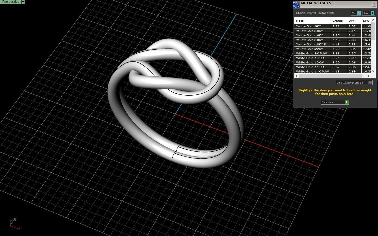Click the Matrix logo icon in Metal Weights panel
The height and width of the screenshot is (236, 378).
296,5
